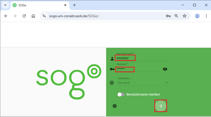Bookmark this page with the star
Image resolution: width=211 pixels, height=117 pixels.
tap(185, 16)
